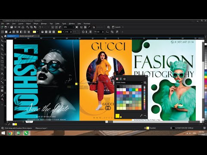Expand the zoom level dropdown
The width and height of the screenshot is (207, 155).
pos(73,27)
